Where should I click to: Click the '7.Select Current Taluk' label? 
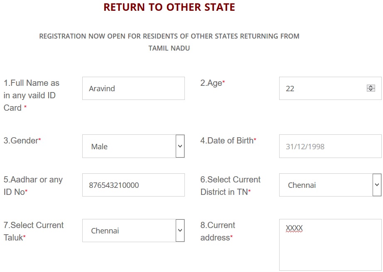[34, 231]
